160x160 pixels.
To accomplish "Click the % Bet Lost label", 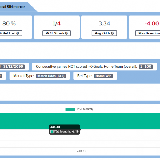I will [x=8, y=33].
